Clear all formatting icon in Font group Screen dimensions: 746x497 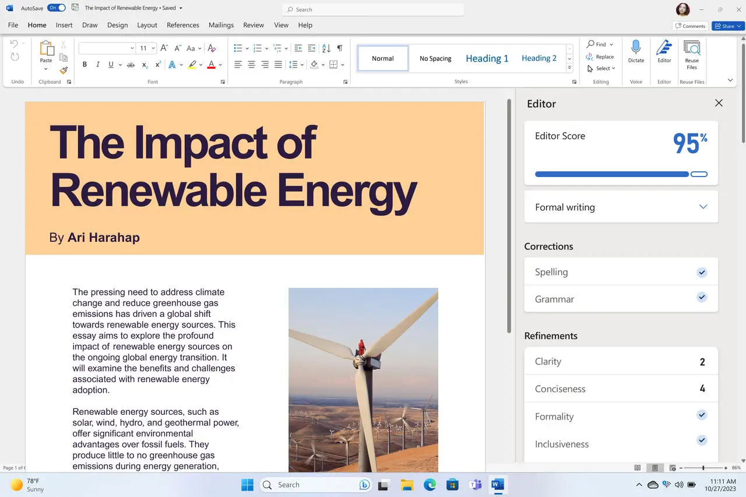[212, 48]
